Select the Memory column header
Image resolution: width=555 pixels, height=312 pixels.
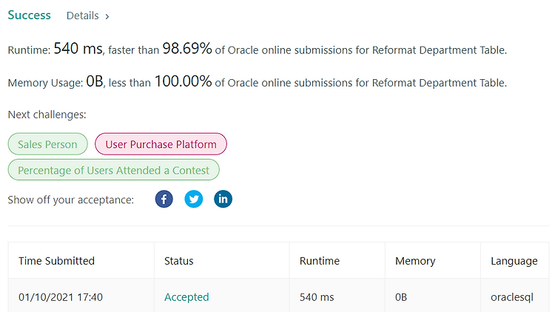point(415,261)
